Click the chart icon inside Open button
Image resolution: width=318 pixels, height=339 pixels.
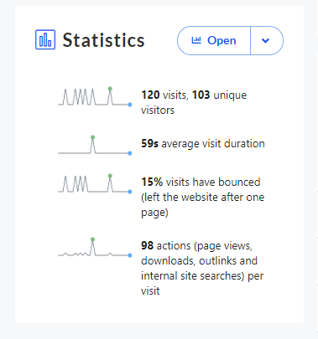click(196, 40)
